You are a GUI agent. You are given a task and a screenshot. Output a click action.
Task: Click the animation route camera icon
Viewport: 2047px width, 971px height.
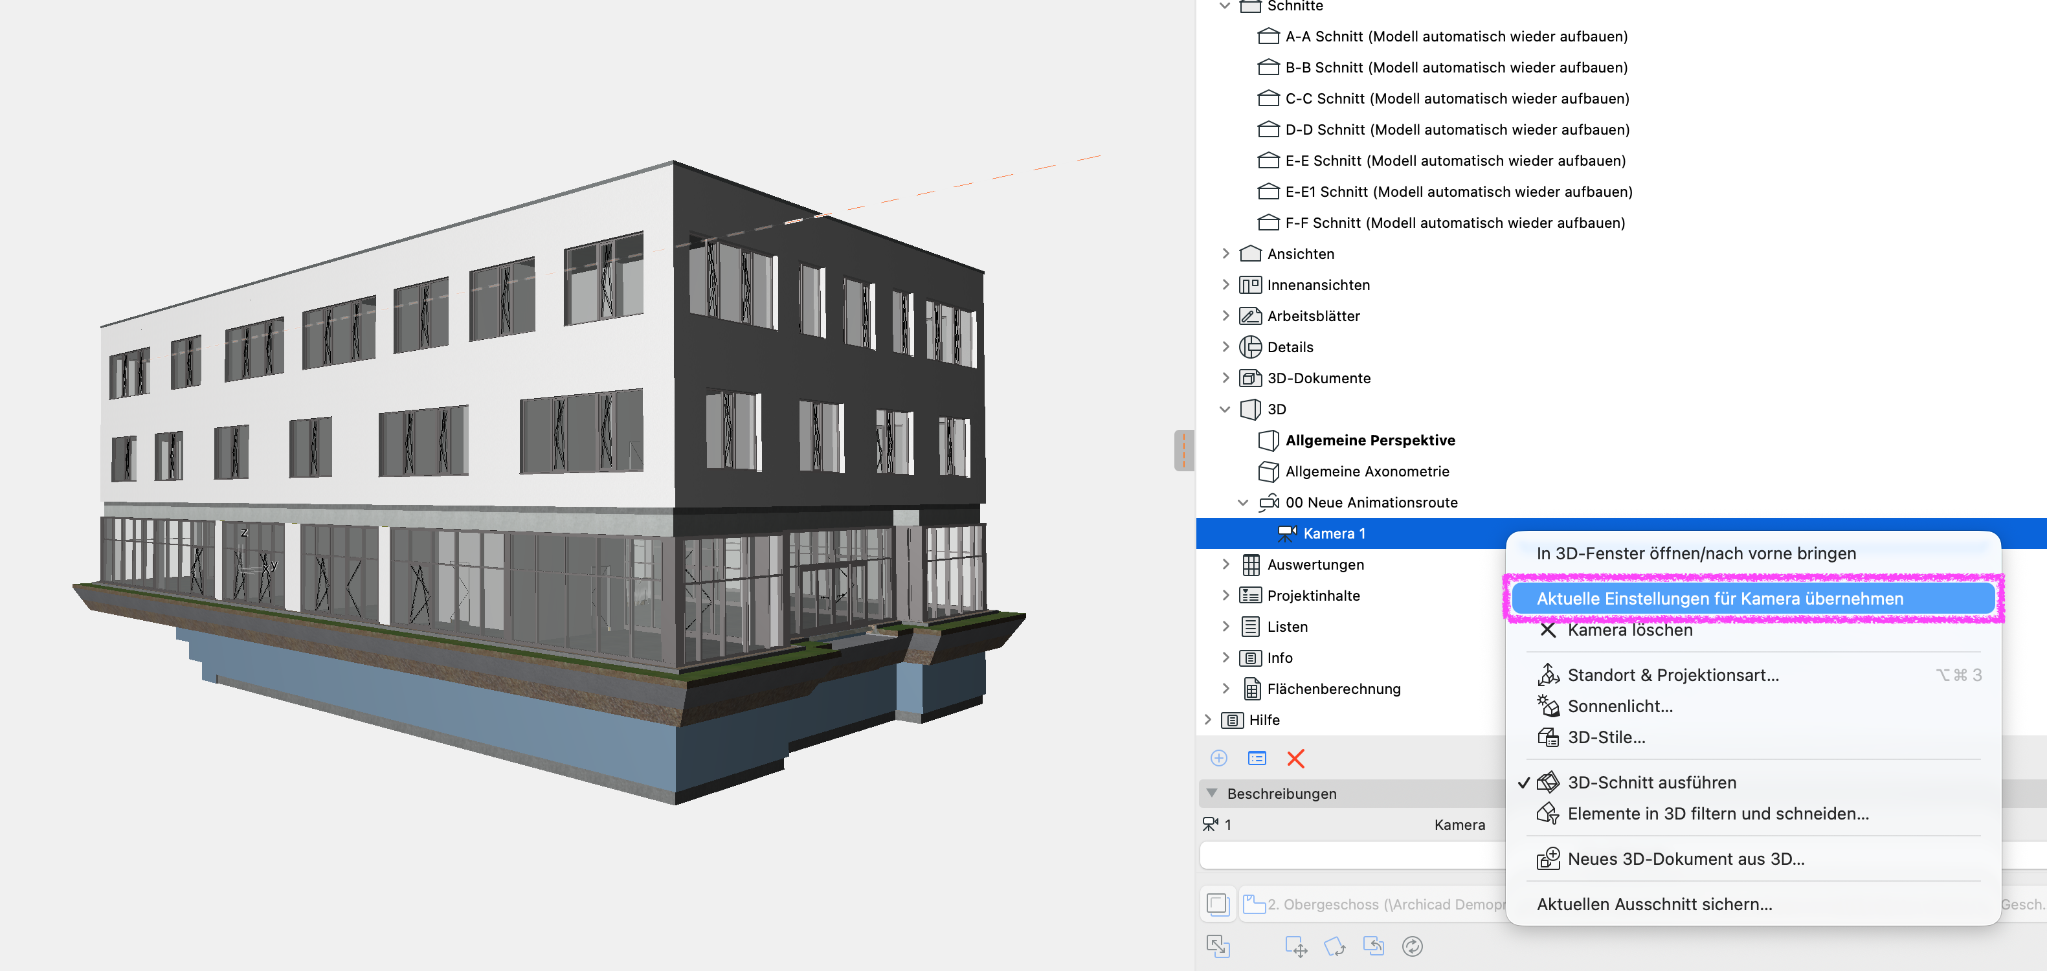pyautogui.click(x=1268, y=502)
